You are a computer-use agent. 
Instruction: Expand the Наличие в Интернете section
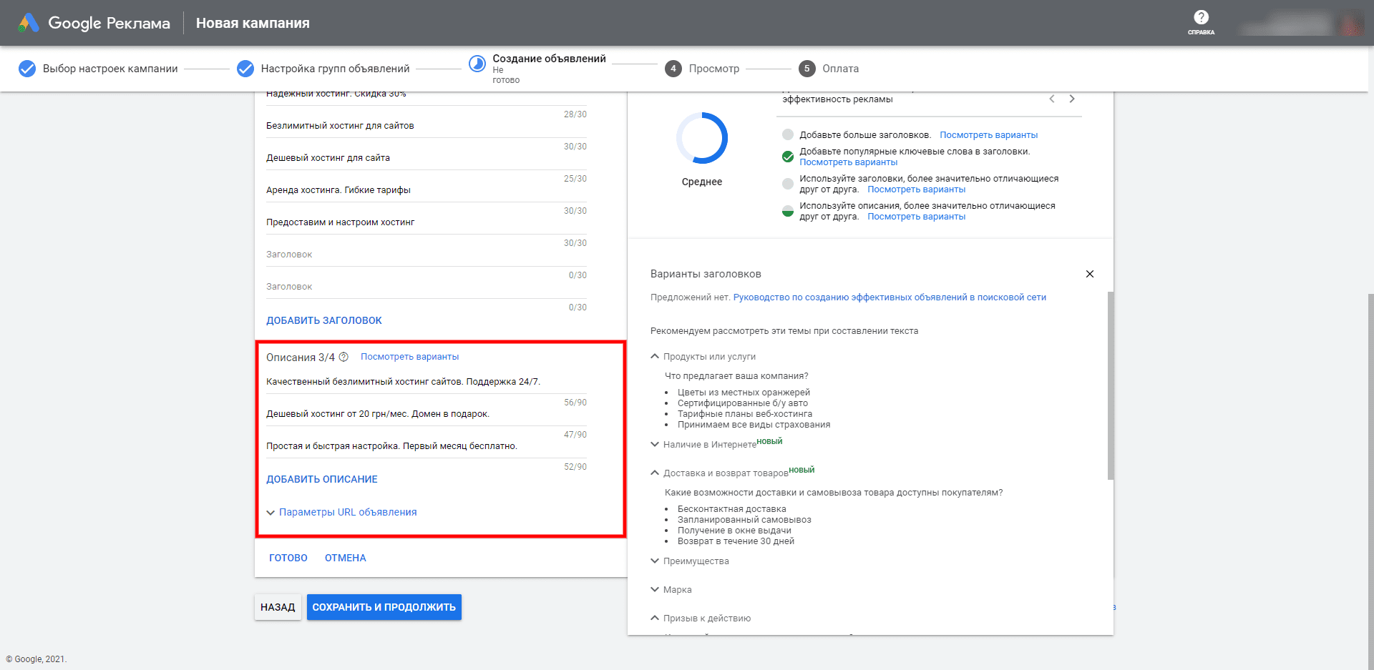[655, 444]
